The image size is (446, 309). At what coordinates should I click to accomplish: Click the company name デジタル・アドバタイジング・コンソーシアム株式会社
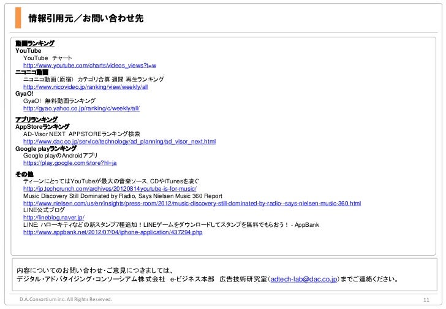point(91,279)
